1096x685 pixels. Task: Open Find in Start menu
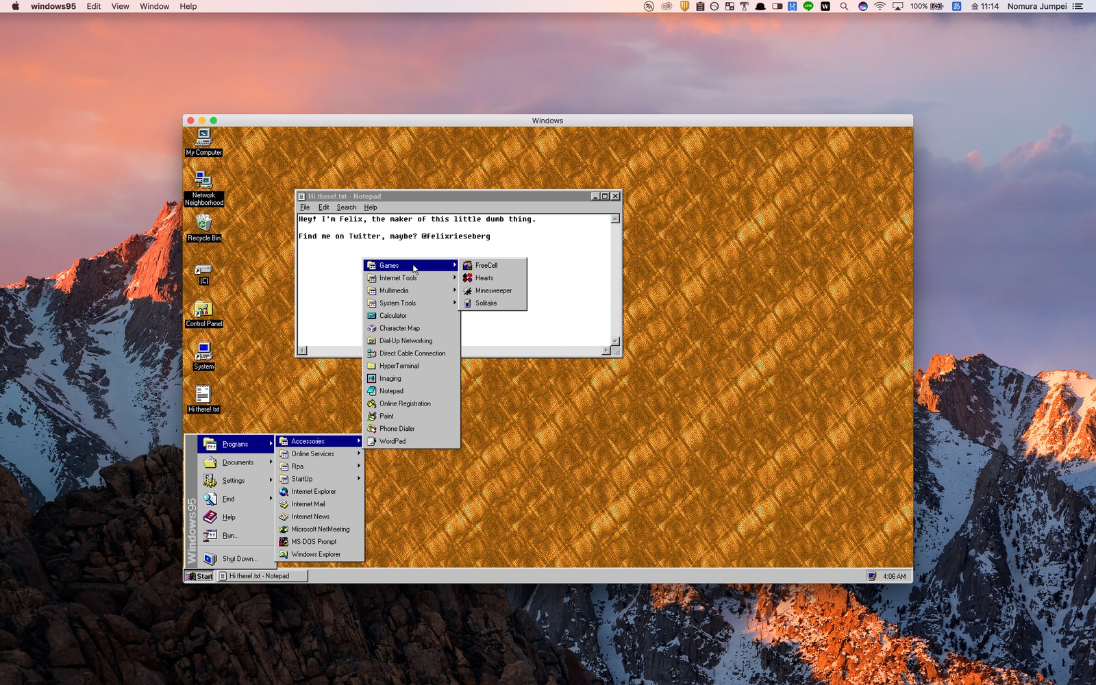(236, 499)
